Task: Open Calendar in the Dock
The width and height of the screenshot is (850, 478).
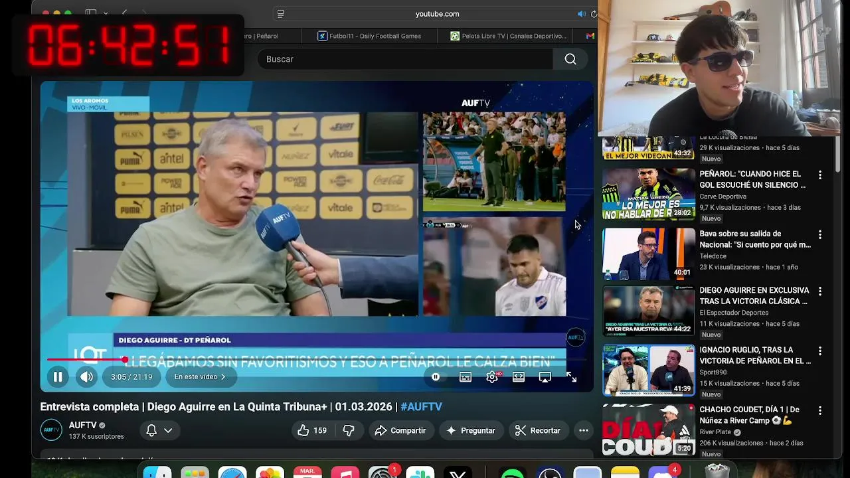Action: [307, 472]
